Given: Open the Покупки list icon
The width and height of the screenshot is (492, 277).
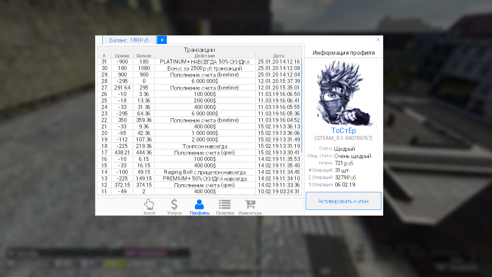Looking at the screenshot, I should coord(225,207).
